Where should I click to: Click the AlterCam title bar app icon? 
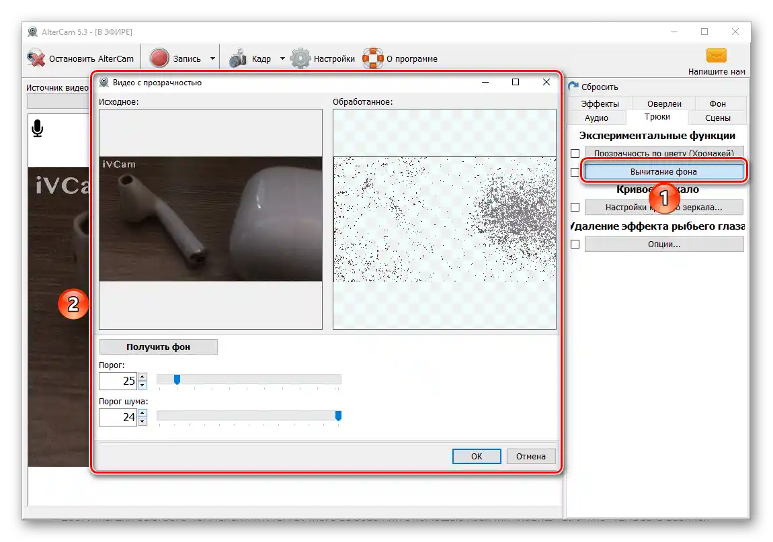(x=32, y=32)
